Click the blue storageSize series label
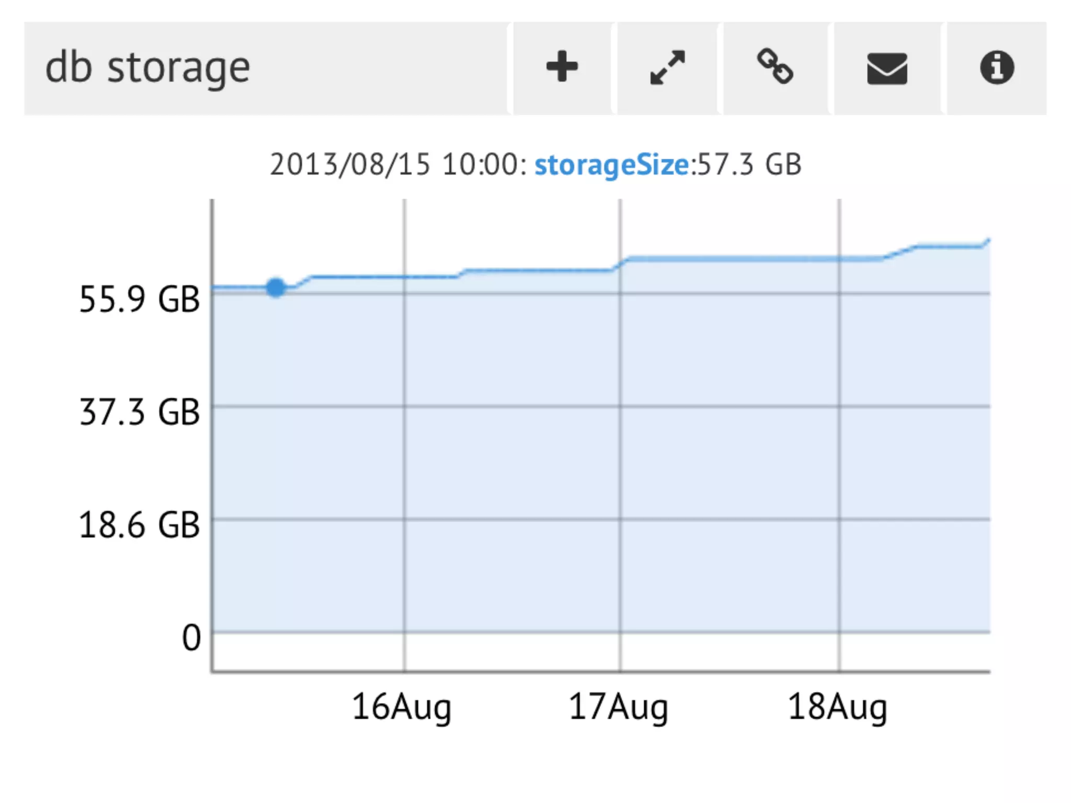1071x803 pixels. [x=612, y=165]
